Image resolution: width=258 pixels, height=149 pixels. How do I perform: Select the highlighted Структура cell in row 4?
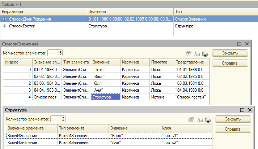pos(106,97)
